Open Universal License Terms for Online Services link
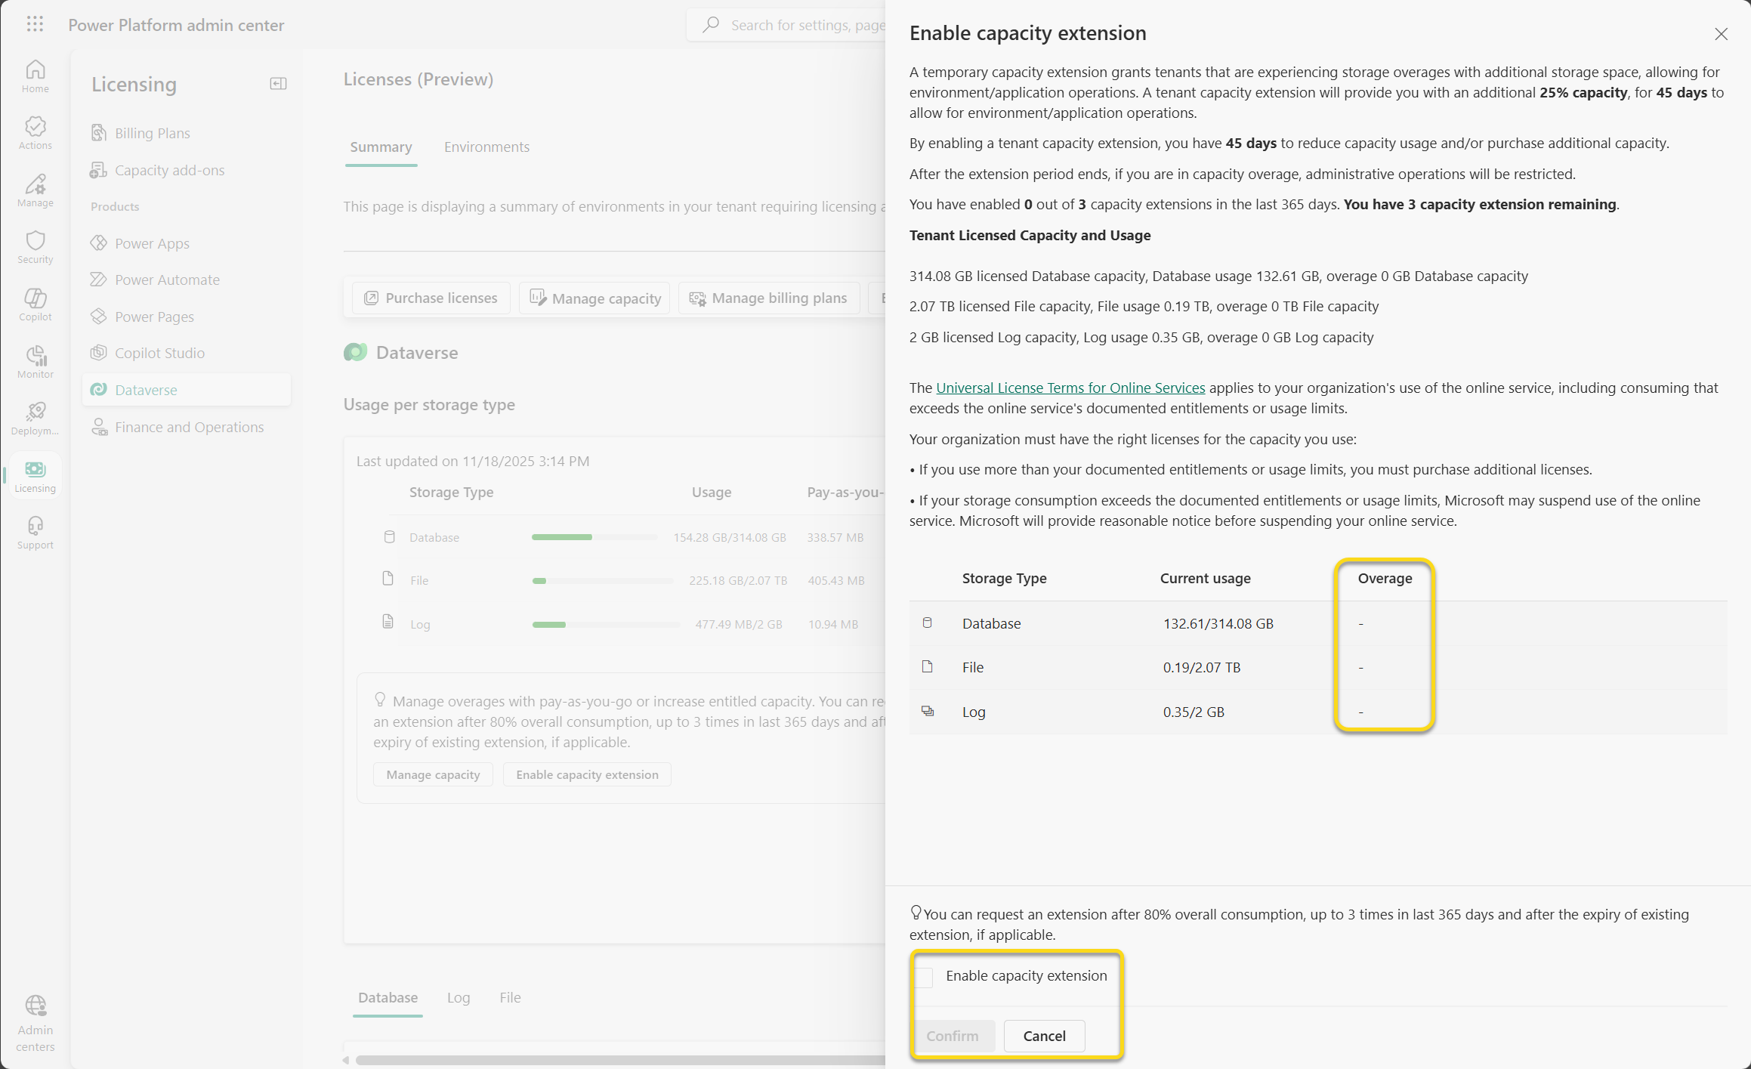The width and height of the screenshot is (1751, 1069). (x=1070, y=388)
